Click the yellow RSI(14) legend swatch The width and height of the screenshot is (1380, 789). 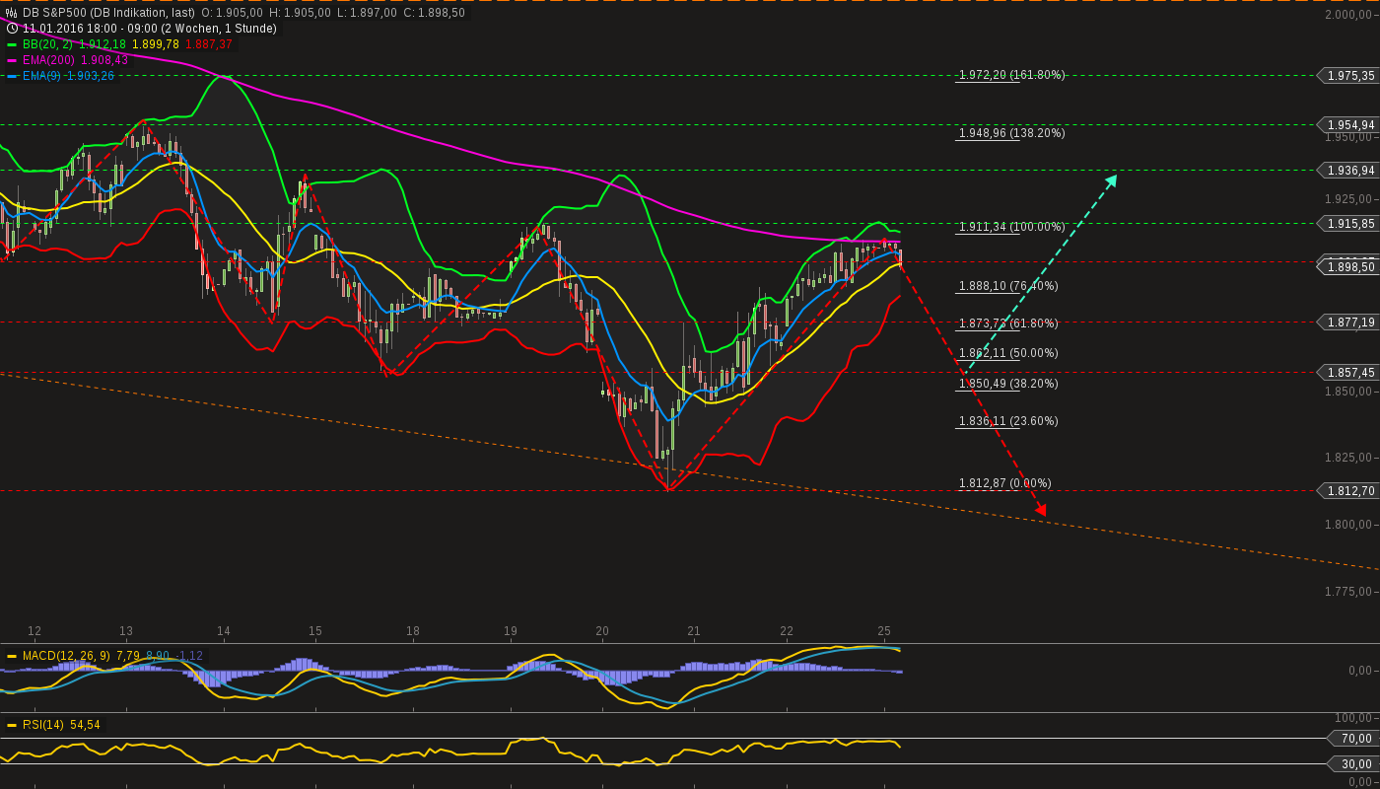12,725
